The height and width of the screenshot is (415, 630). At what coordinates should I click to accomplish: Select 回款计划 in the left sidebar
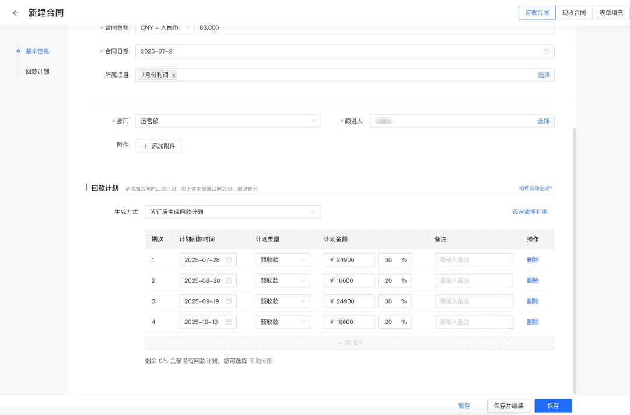click(x=36, y=71)
